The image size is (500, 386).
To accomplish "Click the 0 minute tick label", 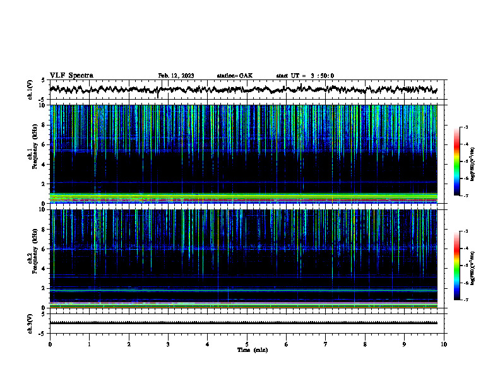I will pyautogui.click(x=50, y=344).
